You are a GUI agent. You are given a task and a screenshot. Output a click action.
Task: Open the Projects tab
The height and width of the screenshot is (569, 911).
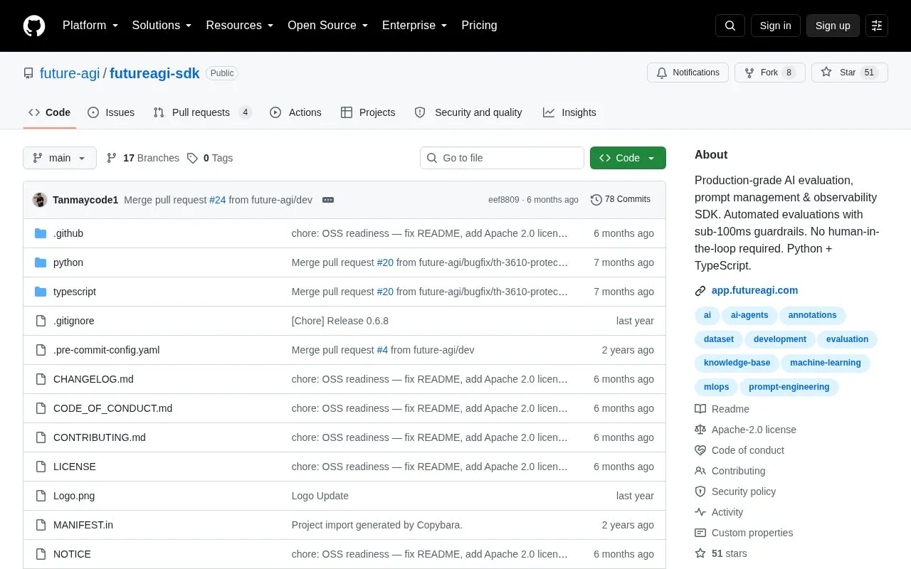point(368,112)
